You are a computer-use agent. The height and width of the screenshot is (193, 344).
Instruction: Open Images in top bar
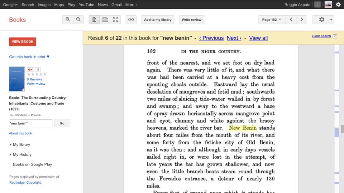click(44, 5)
